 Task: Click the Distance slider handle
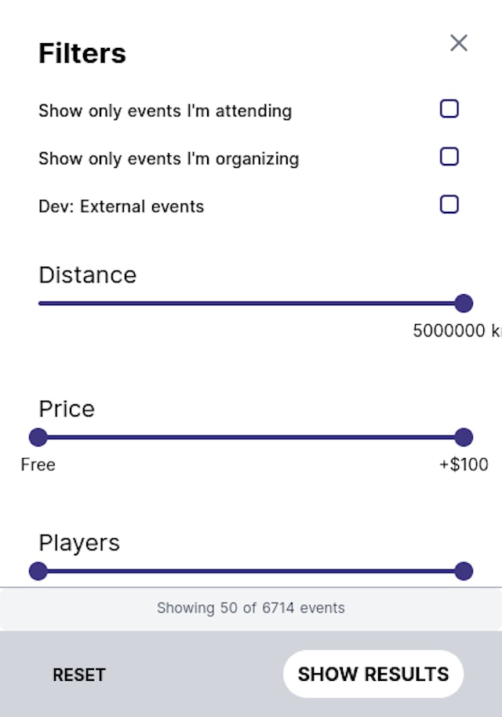click(464, 303)
